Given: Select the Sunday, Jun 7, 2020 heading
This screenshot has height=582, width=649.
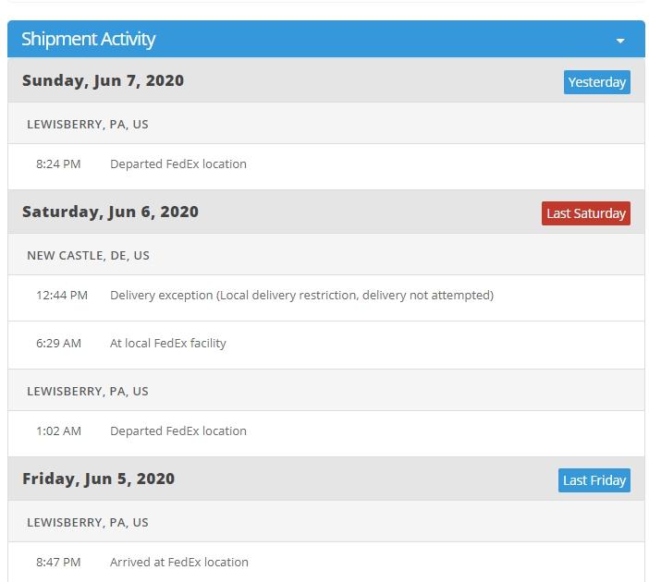Looking at the screenshot, I should (103, 80).
